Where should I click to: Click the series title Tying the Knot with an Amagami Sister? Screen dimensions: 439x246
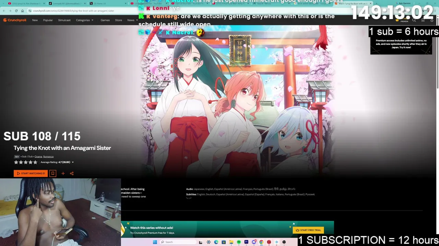tap(62, 148)
